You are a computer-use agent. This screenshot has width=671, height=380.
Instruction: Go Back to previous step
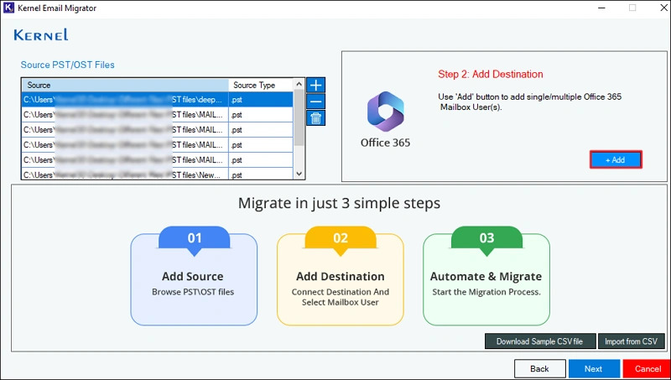tap(539, 368)
